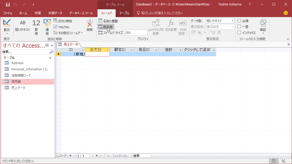Click the フィールドサイズ value box
292x164 pixels.
pyautogui.click(x=136, y=33)
